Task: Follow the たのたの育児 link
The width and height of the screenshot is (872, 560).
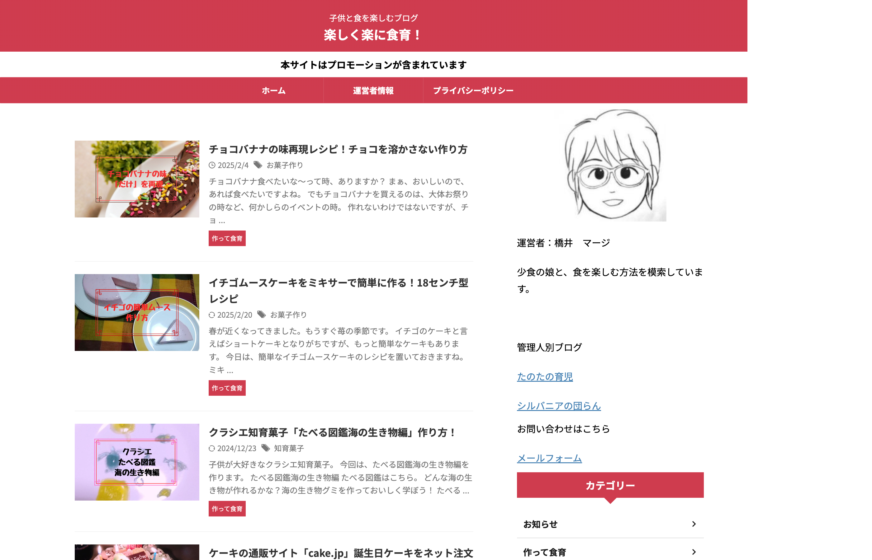Action: click(545, 377)
